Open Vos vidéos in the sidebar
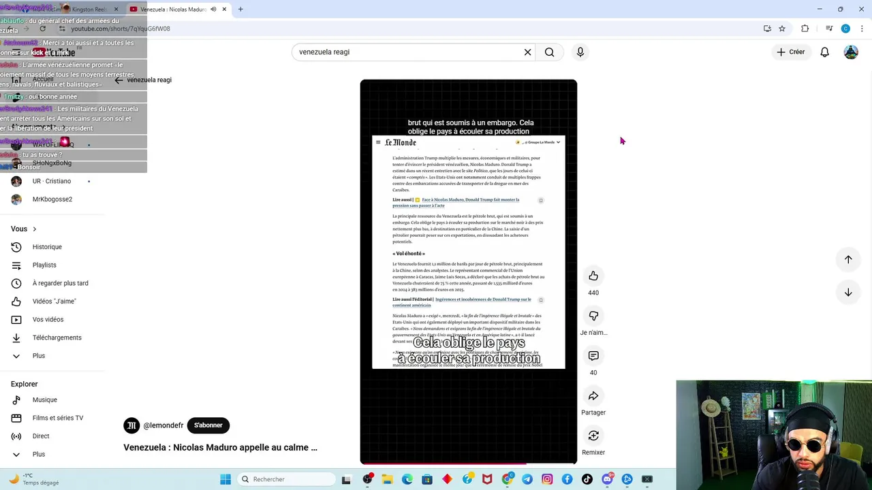872x490 pixels. click(48, 319)
